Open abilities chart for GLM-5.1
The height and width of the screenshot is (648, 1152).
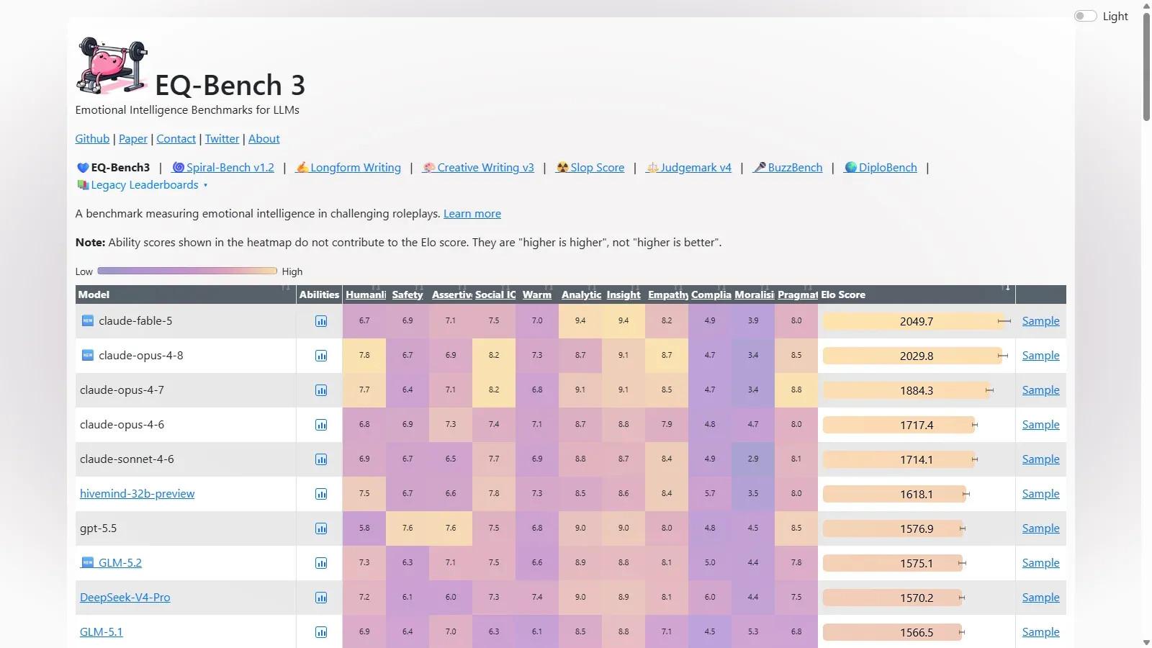pos(321,632)
